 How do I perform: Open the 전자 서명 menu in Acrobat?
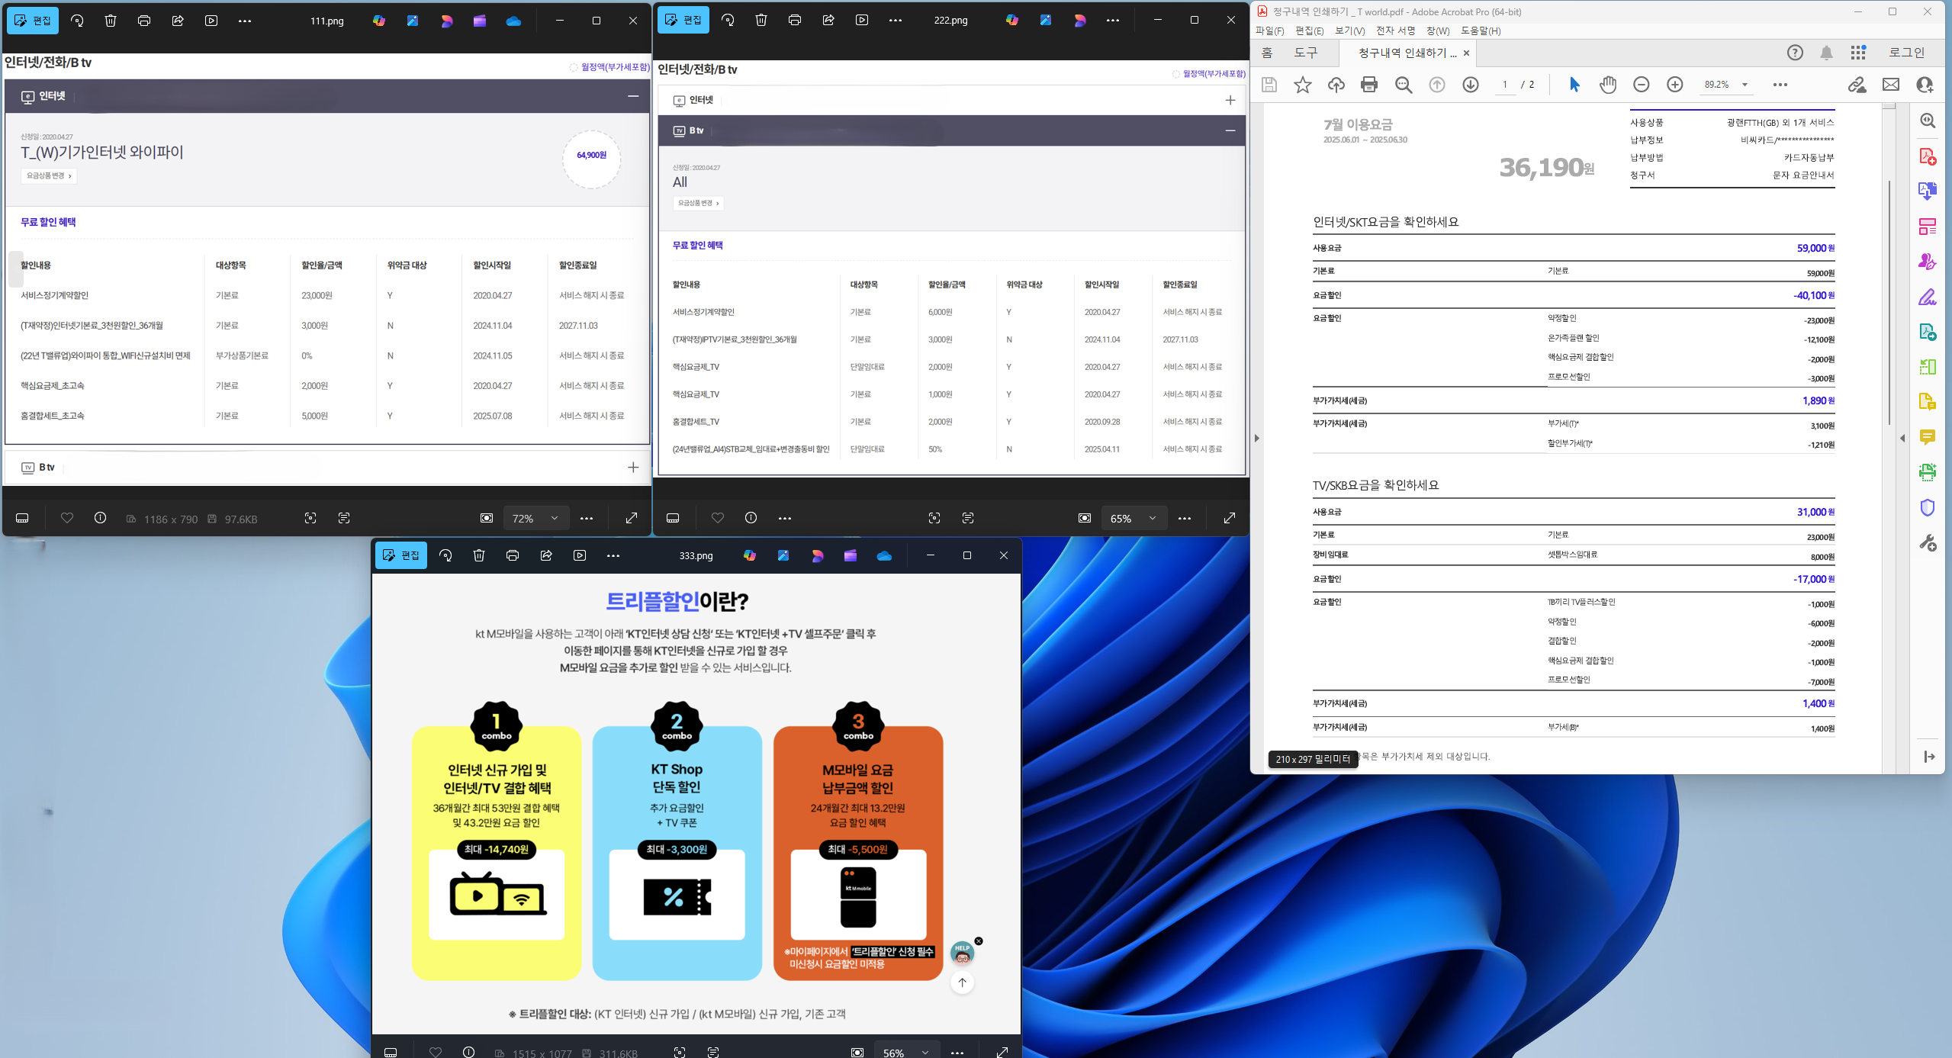1396,31
